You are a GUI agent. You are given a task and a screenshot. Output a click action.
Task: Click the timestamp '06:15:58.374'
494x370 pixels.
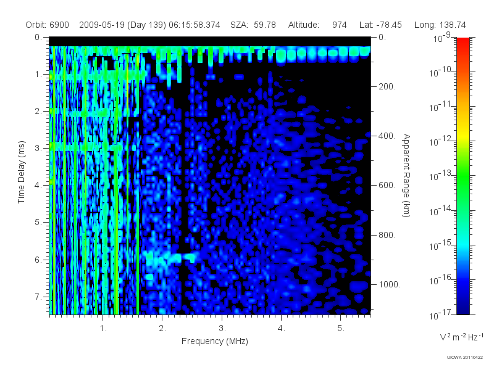(195, 25)
